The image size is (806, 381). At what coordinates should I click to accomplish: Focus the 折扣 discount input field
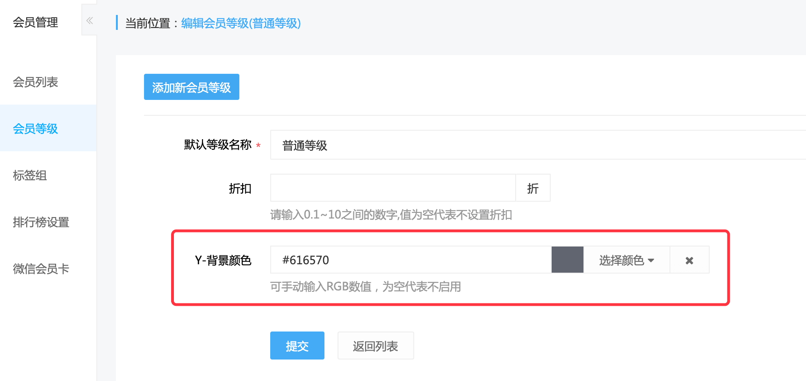(393, 188)
